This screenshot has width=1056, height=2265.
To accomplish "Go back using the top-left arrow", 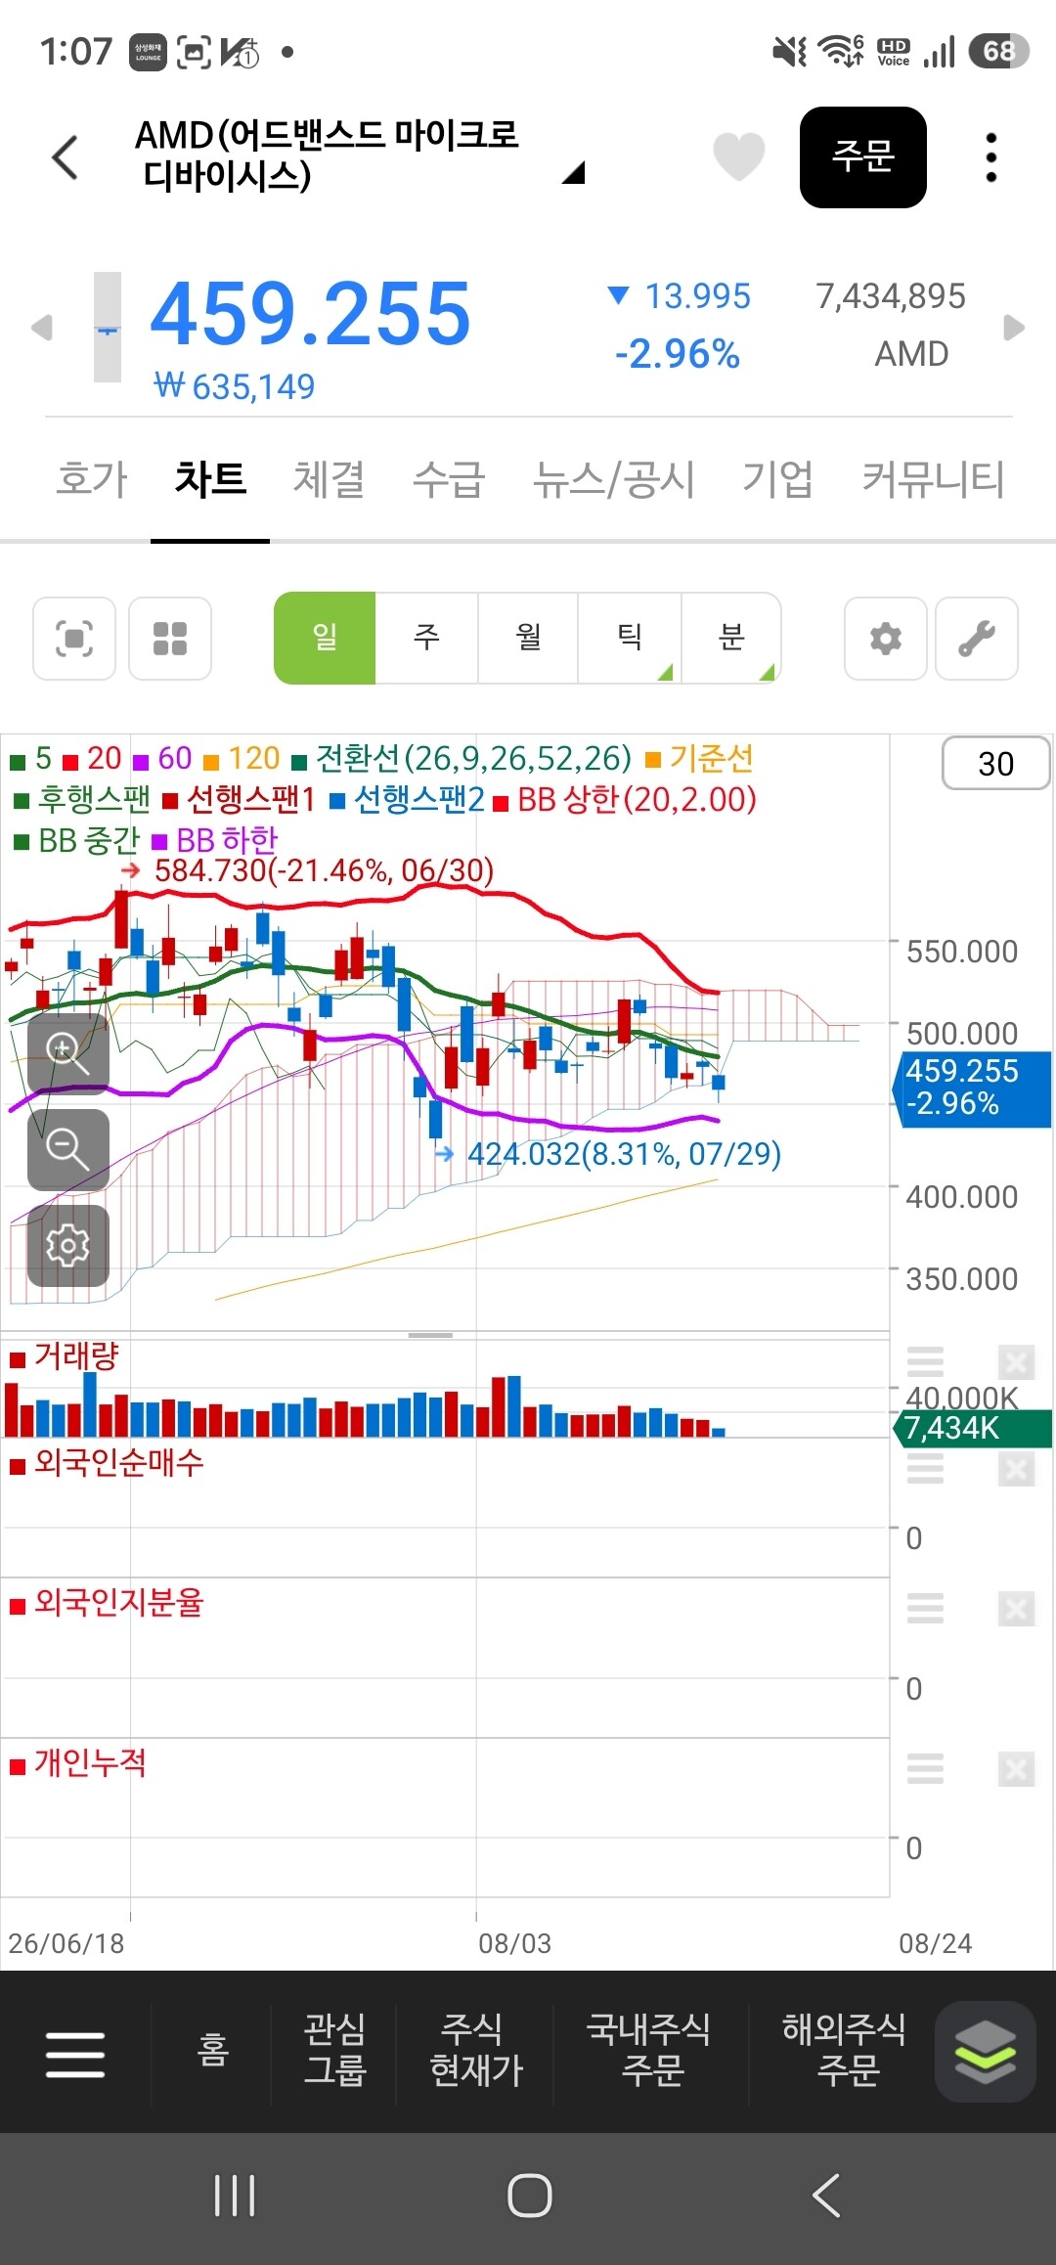I will (x=65, y=157).
